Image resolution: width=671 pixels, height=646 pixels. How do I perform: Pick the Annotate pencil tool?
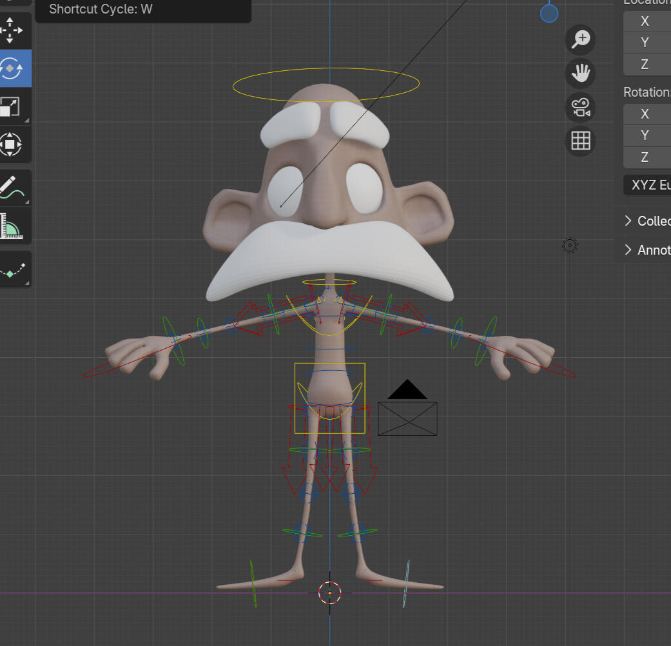(x=12, y=187)
